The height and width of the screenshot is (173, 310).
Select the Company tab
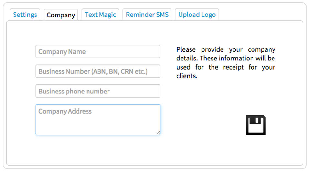[x=61, y=15]
